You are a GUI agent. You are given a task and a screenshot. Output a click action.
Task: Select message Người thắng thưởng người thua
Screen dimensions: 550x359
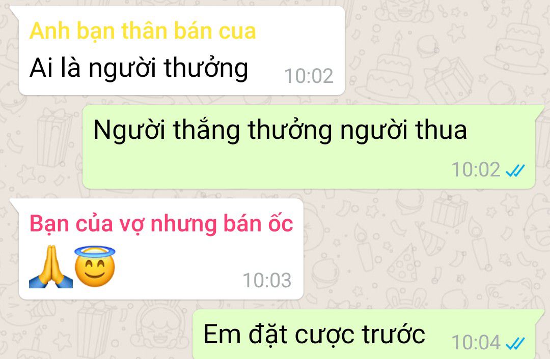280,130
